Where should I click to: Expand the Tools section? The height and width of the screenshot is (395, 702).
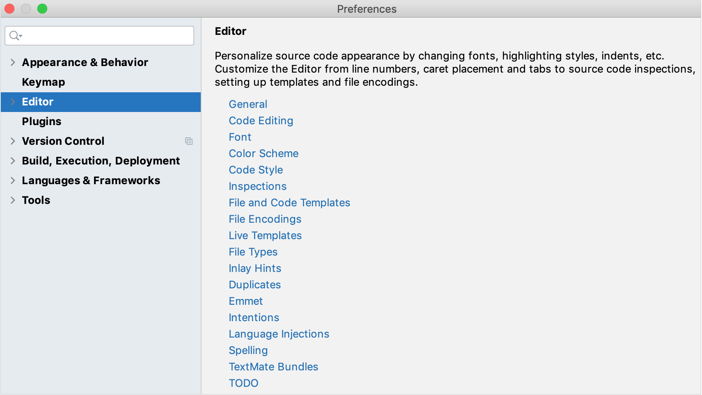pyautogui.click(x=13, y=200)
